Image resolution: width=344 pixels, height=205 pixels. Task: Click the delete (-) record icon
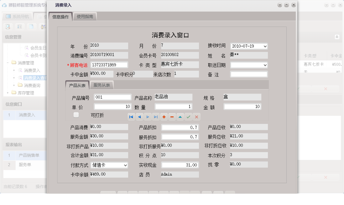[x=172, y=117]
